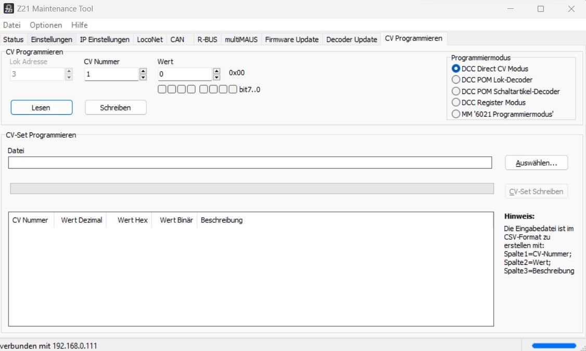Viewport: 586px width, 351px height.
Task: Select DCC Register Modus option
Action: (x=456, y=102)
